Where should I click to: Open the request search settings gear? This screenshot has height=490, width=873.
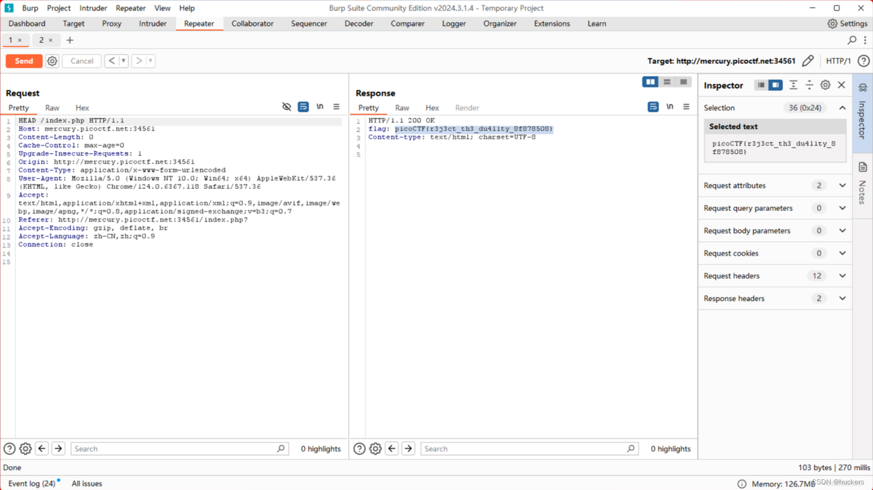click(25, 449)
